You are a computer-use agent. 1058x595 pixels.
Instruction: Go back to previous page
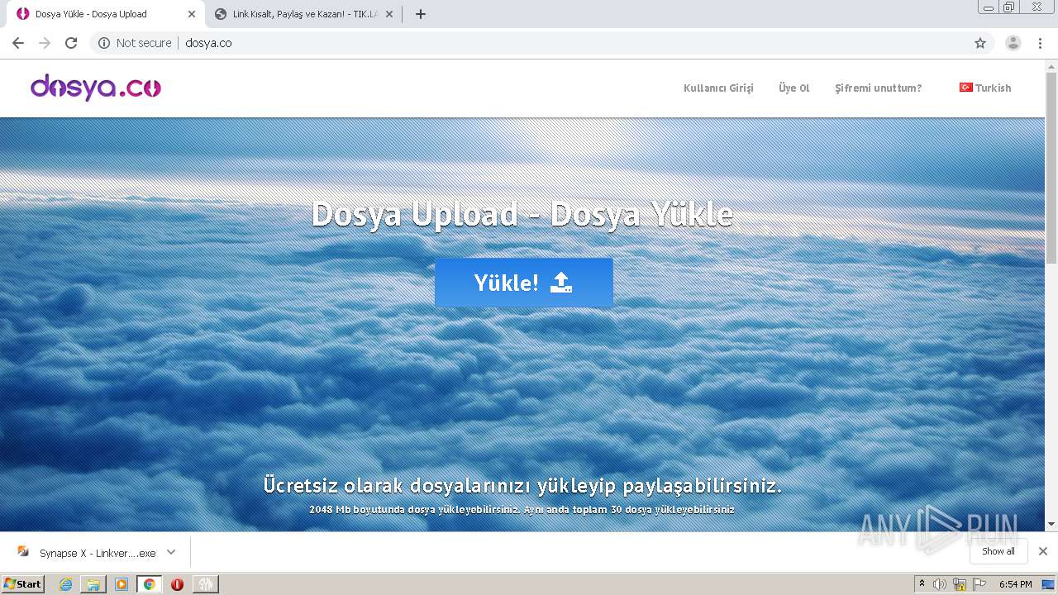click(x=18, y=43)
